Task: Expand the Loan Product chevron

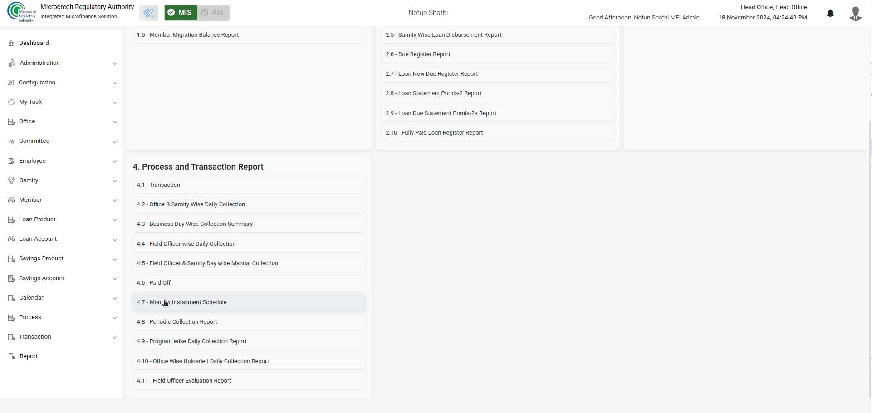Action: pos(115,220)
